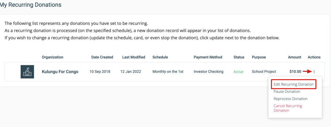Click the Purpose column header

click(x=259, y=57)
